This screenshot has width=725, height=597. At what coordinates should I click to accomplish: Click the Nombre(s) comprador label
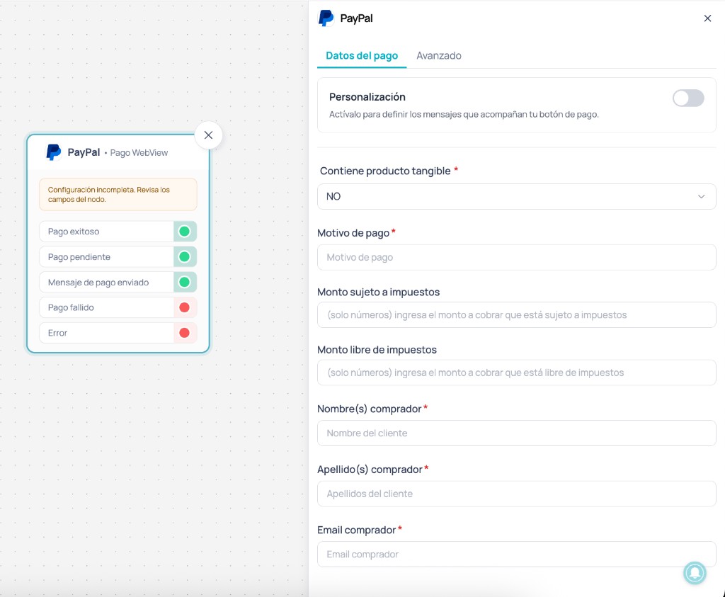coord(370,409)
